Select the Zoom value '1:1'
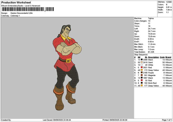Screen dimensions: 173x122 167,12
